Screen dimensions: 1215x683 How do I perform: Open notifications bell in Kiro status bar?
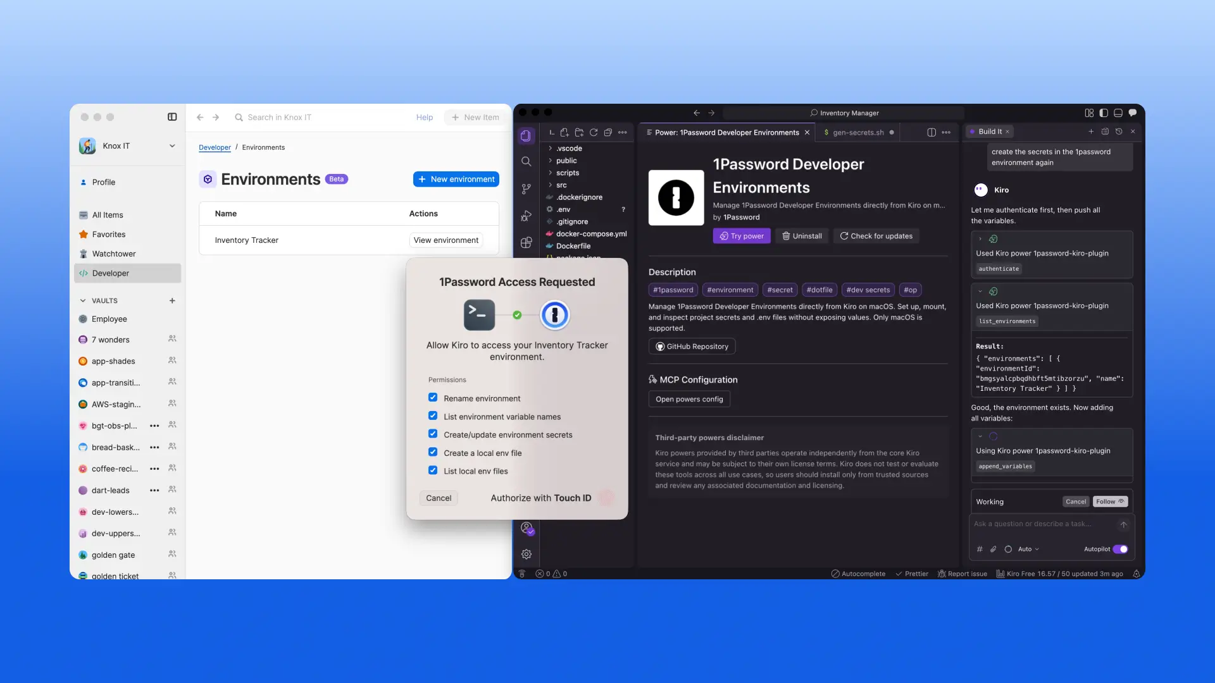1137,574
